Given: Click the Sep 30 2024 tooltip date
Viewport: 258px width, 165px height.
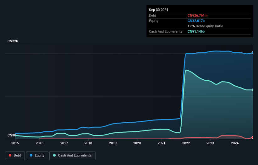Looking at the screenshot, I should 158,10.
